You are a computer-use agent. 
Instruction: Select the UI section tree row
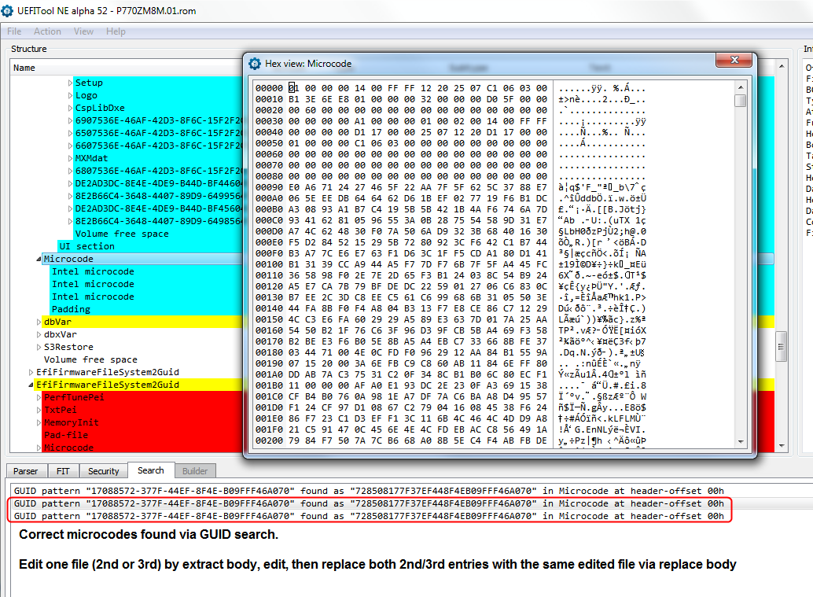coord(87,246)
